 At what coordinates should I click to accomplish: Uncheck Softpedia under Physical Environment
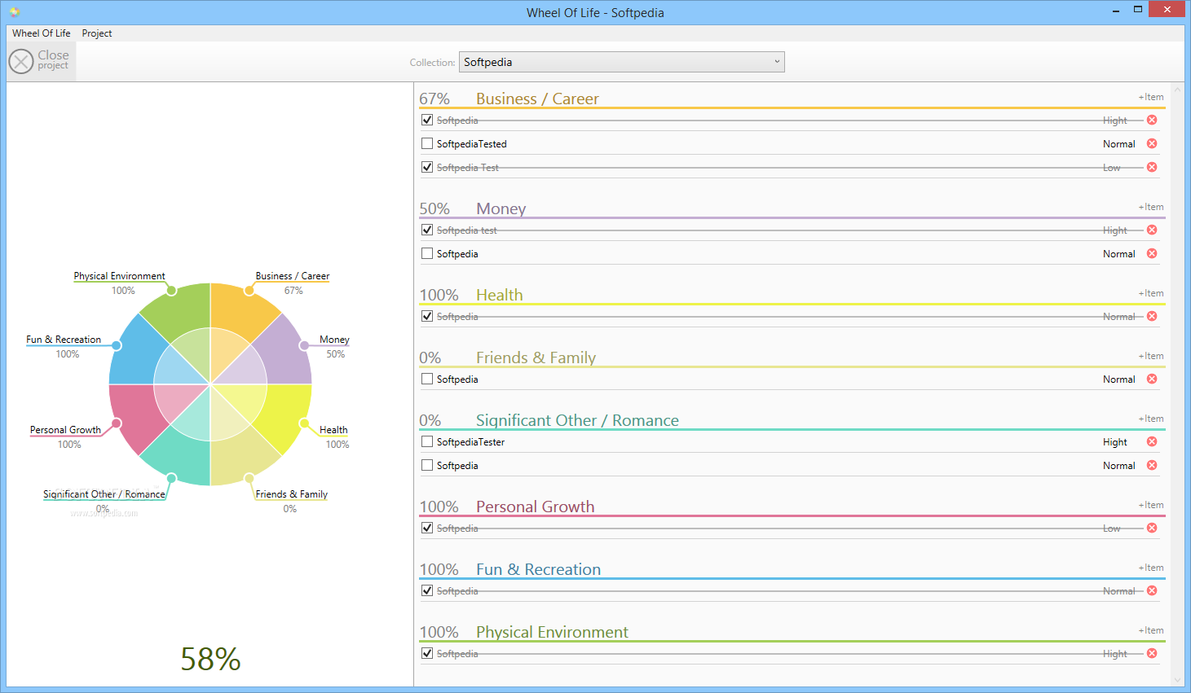427,653
